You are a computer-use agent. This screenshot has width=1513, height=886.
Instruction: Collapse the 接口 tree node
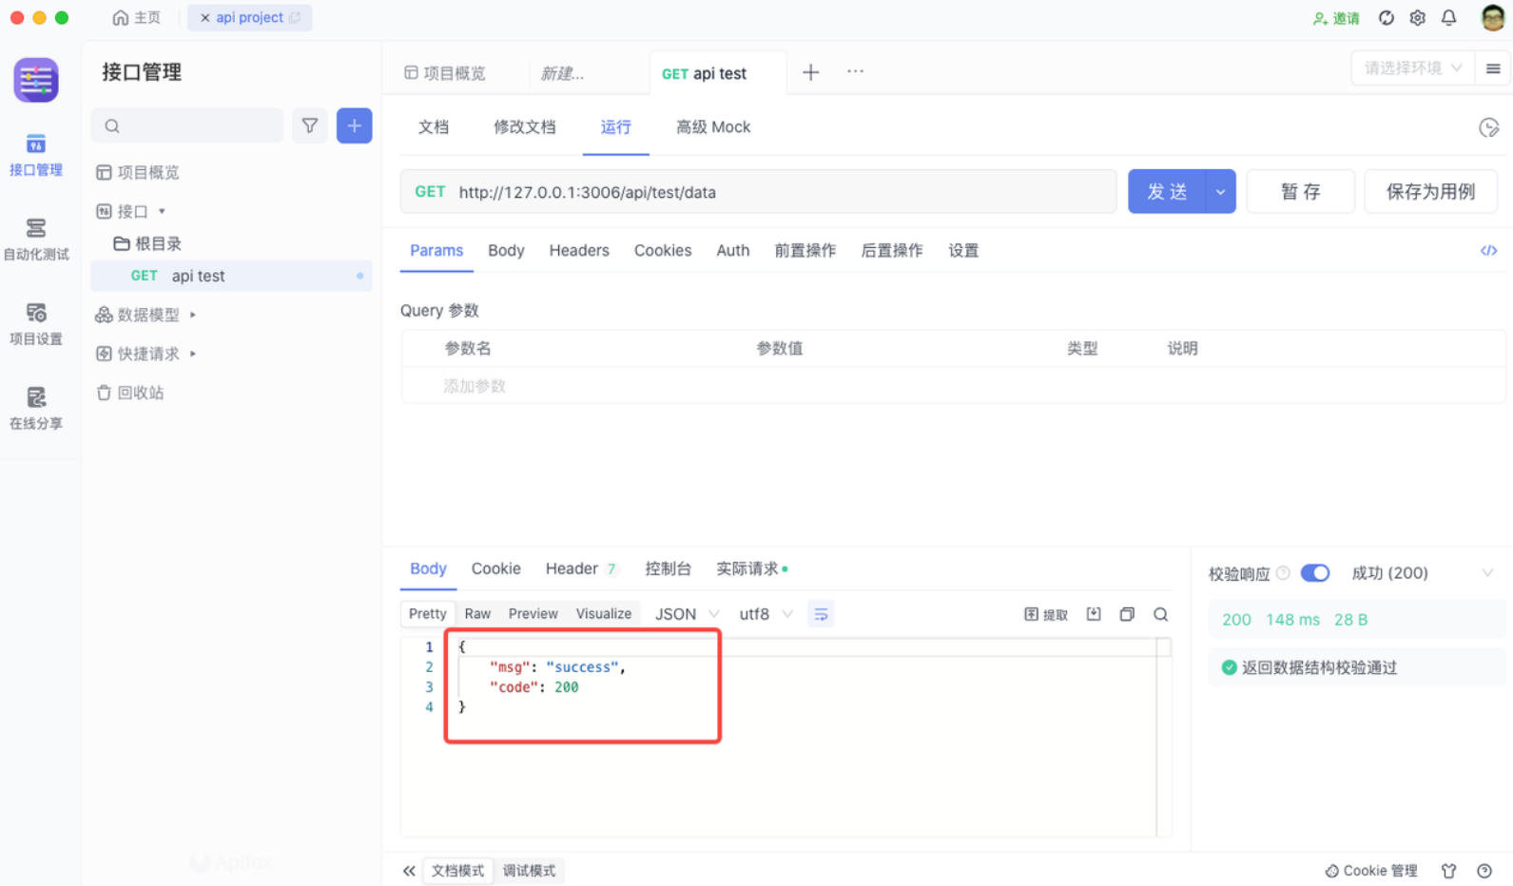click(162, 211)
